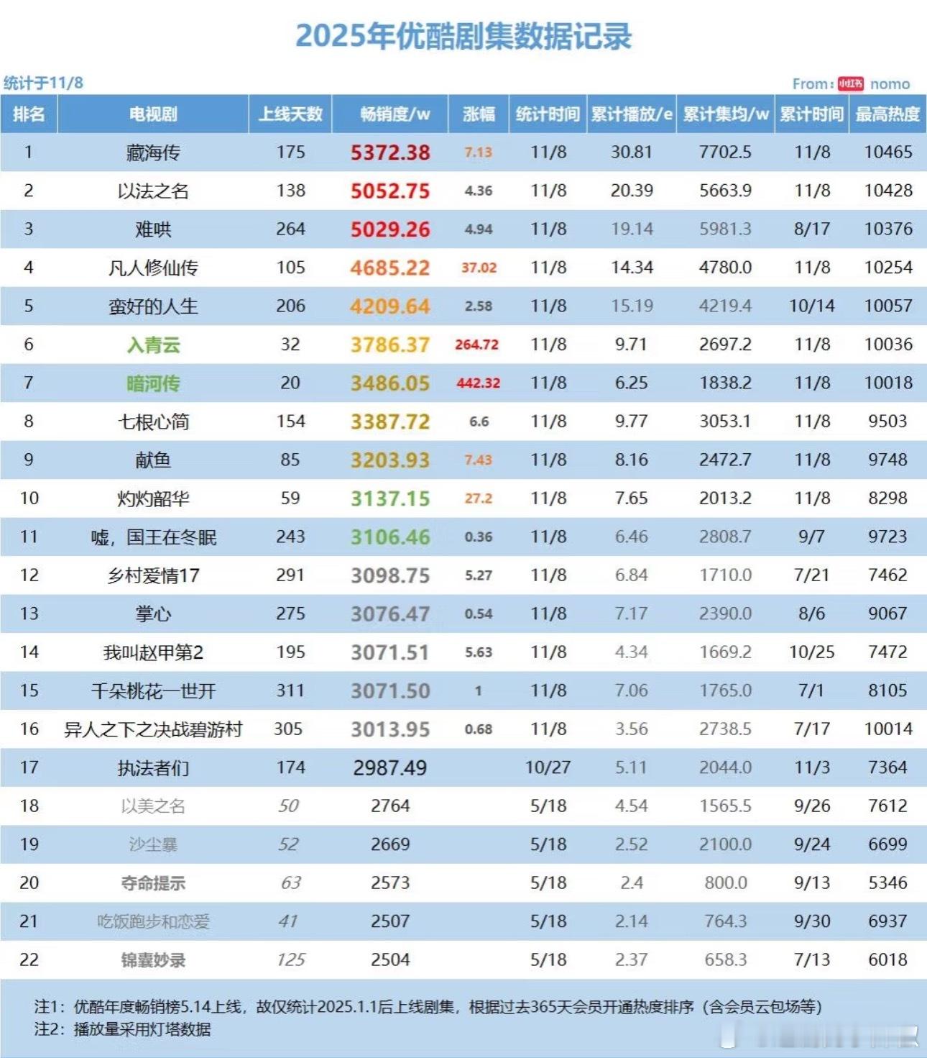
Task: Click the 排名 column header
Action: tap(29, 114)
